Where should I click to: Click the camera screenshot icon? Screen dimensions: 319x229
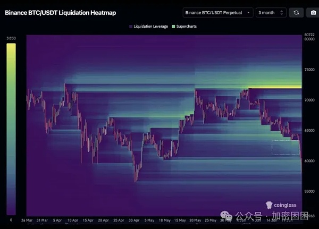[313, 13]
